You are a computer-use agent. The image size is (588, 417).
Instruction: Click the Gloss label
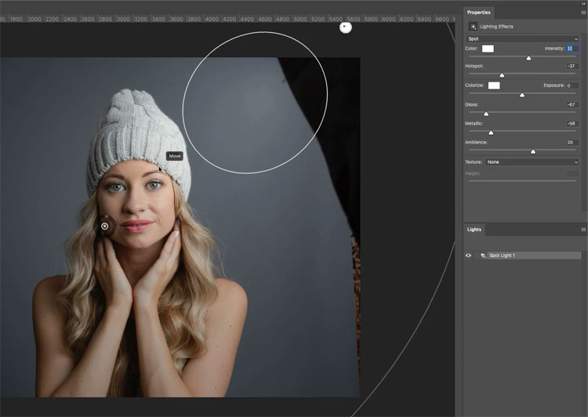tap(471, 104)
